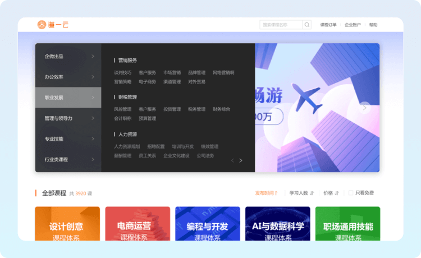Open the 行业类课程 category menu
421x258 pixels.
68,159
